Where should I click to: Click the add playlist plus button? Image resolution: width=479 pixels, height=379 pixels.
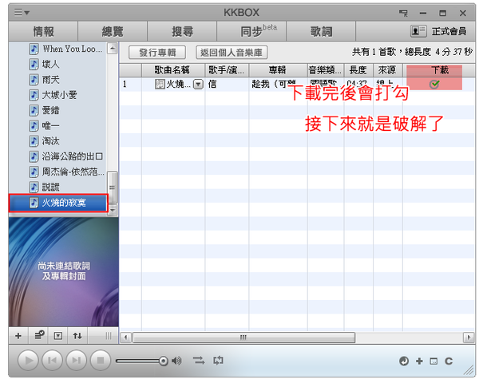tap(18, 336)
